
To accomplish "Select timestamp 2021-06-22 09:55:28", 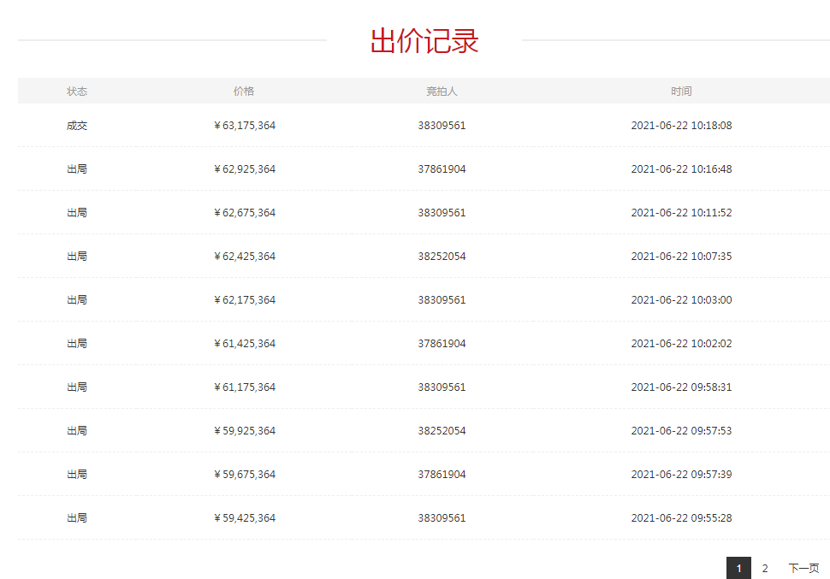I will tap(681, 517).
